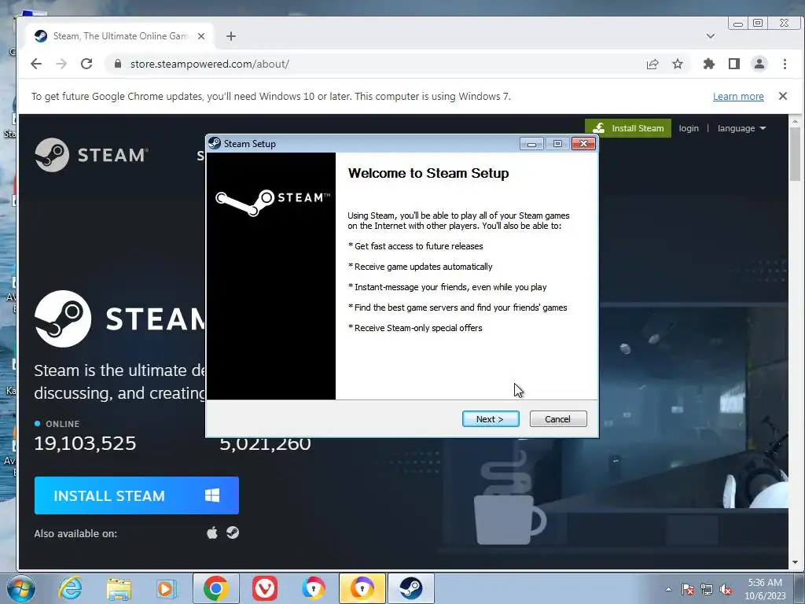Close the Steam browser tab
Screen dimensions: 805x604
[201, 36]
